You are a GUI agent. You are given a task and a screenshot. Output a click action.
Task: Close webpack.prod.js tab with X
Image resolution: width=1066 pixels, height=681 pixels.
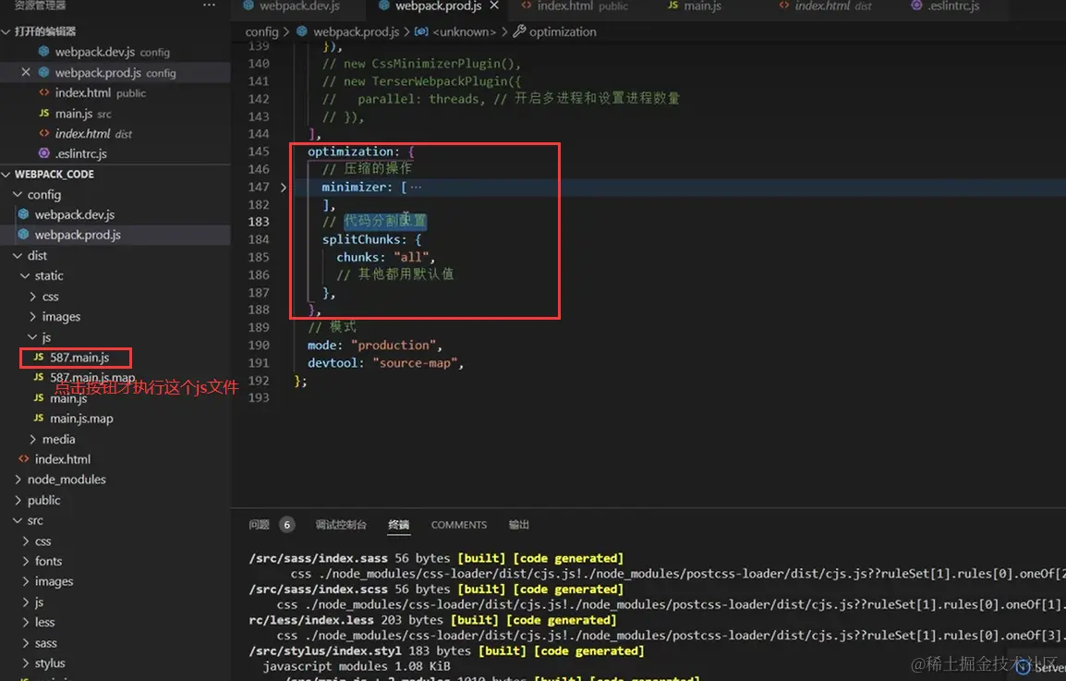click(x=494, y=6)
